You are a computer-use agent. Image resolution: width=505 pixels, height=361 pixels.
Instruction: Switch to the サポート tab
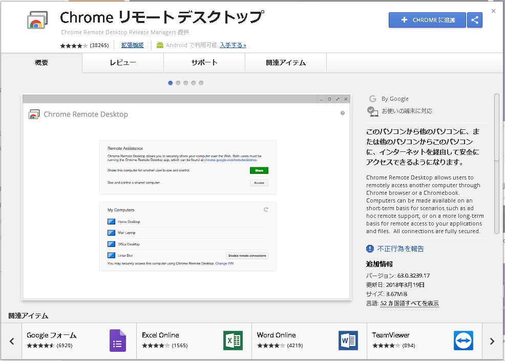tap(204, 63)
